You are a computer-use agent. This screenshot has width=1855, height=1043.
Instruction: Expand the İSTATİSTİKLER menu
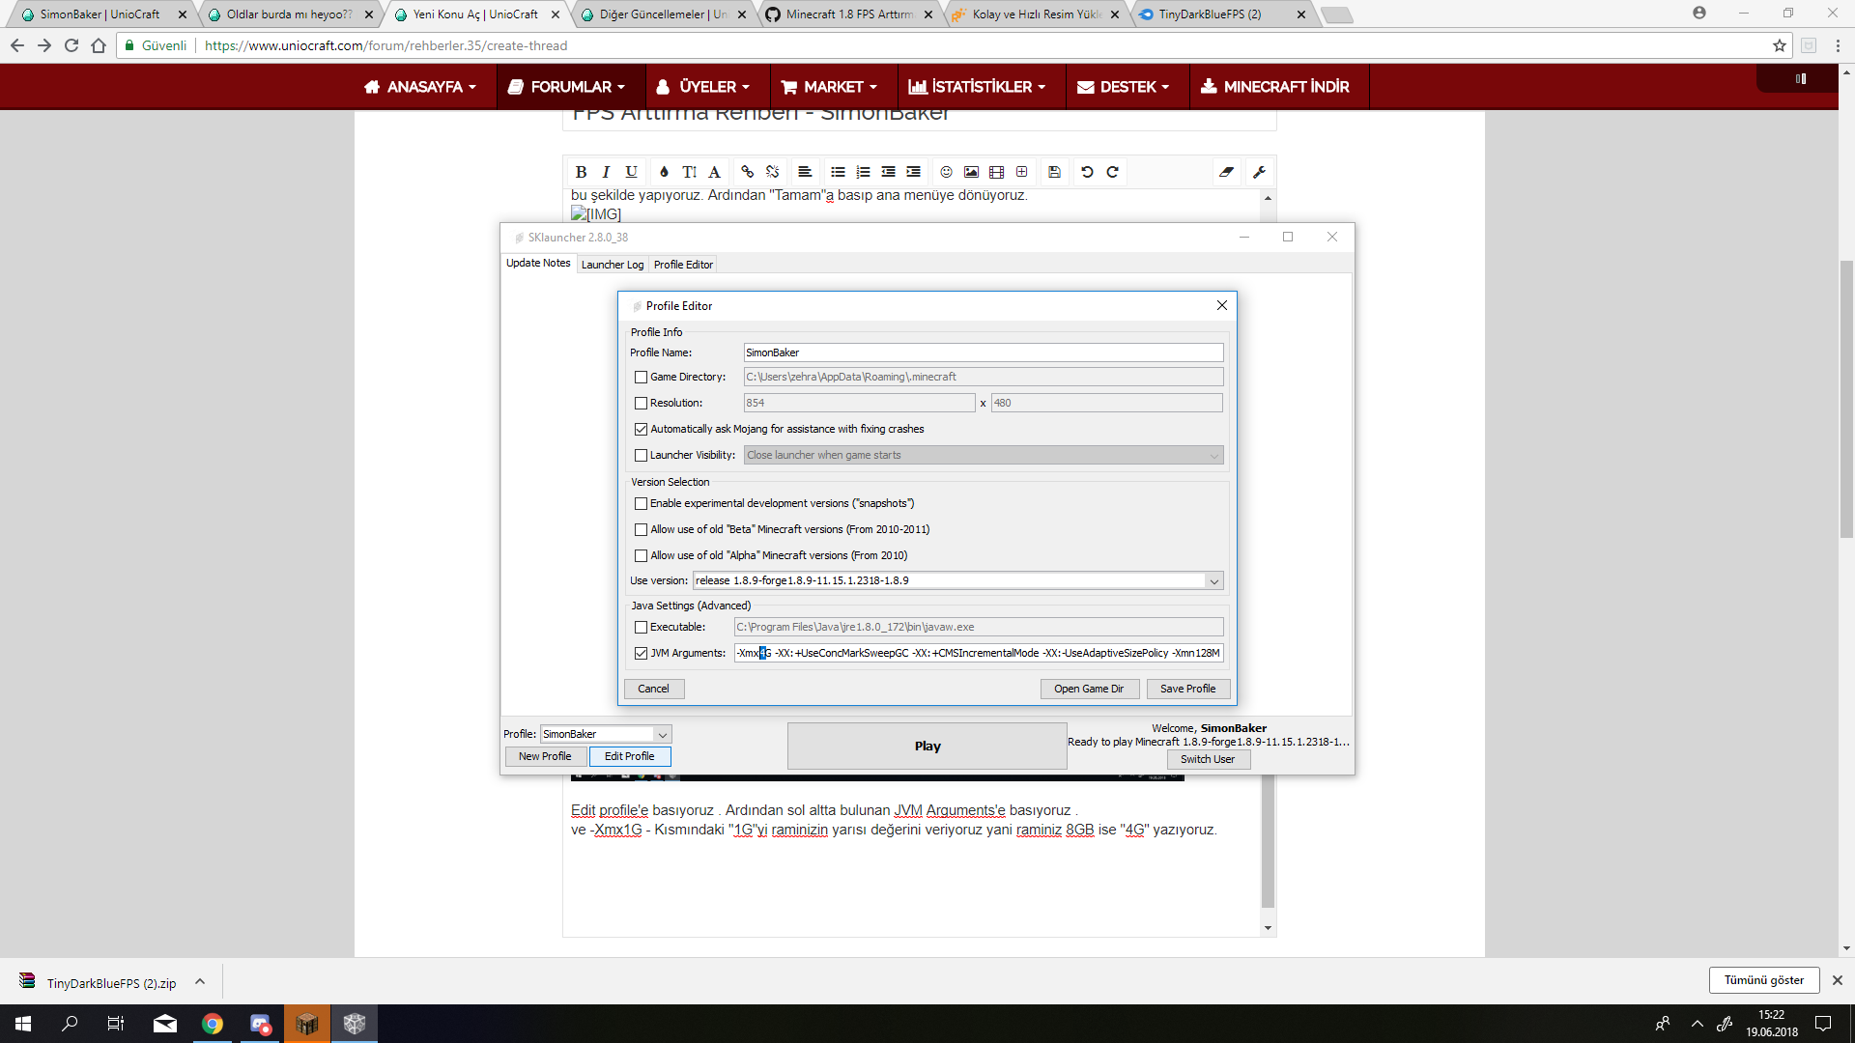click(977, 87)
